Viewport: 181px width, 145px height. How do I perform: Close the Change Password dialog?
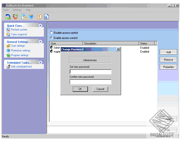(118, 49)
